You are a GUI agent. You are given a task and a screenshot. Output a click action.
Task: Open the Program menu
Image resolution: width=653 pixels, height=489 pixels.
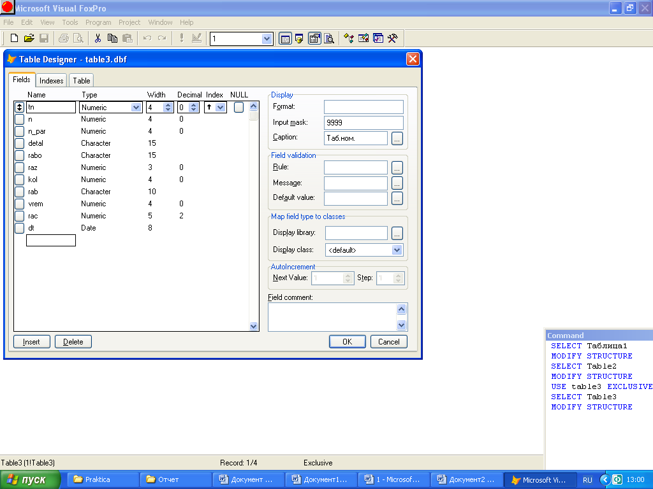[98, 22]
